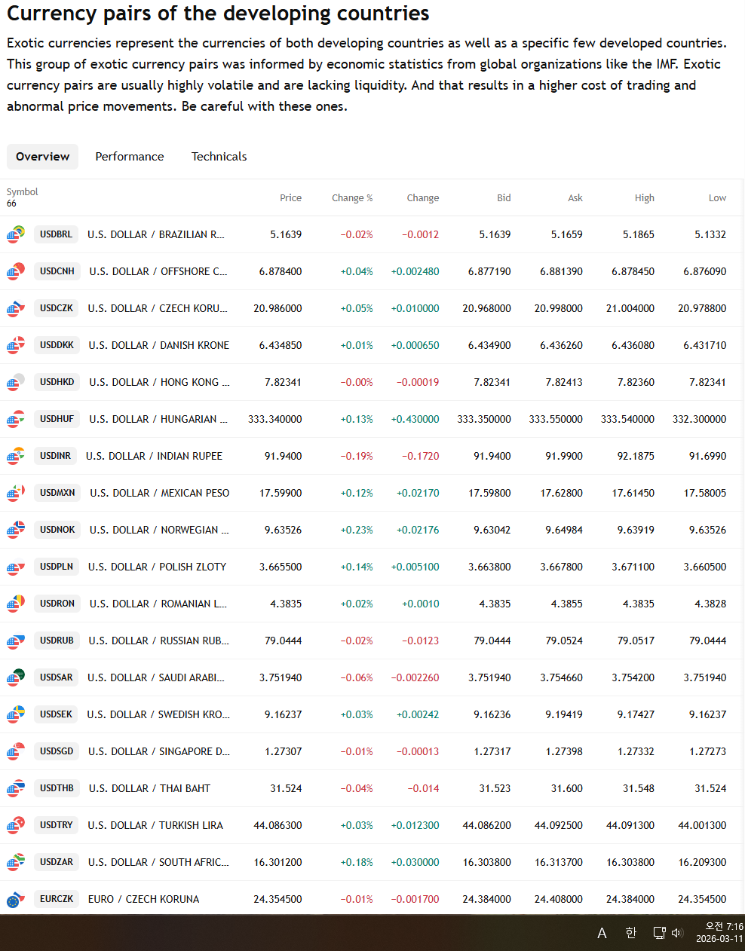
Task: Click the USDSAR flag pair icon
Action: tap(16, 677)
